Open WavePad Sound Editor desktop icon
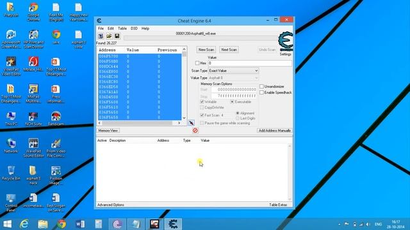Screen dimensions: 410x230 coord(33,148)
